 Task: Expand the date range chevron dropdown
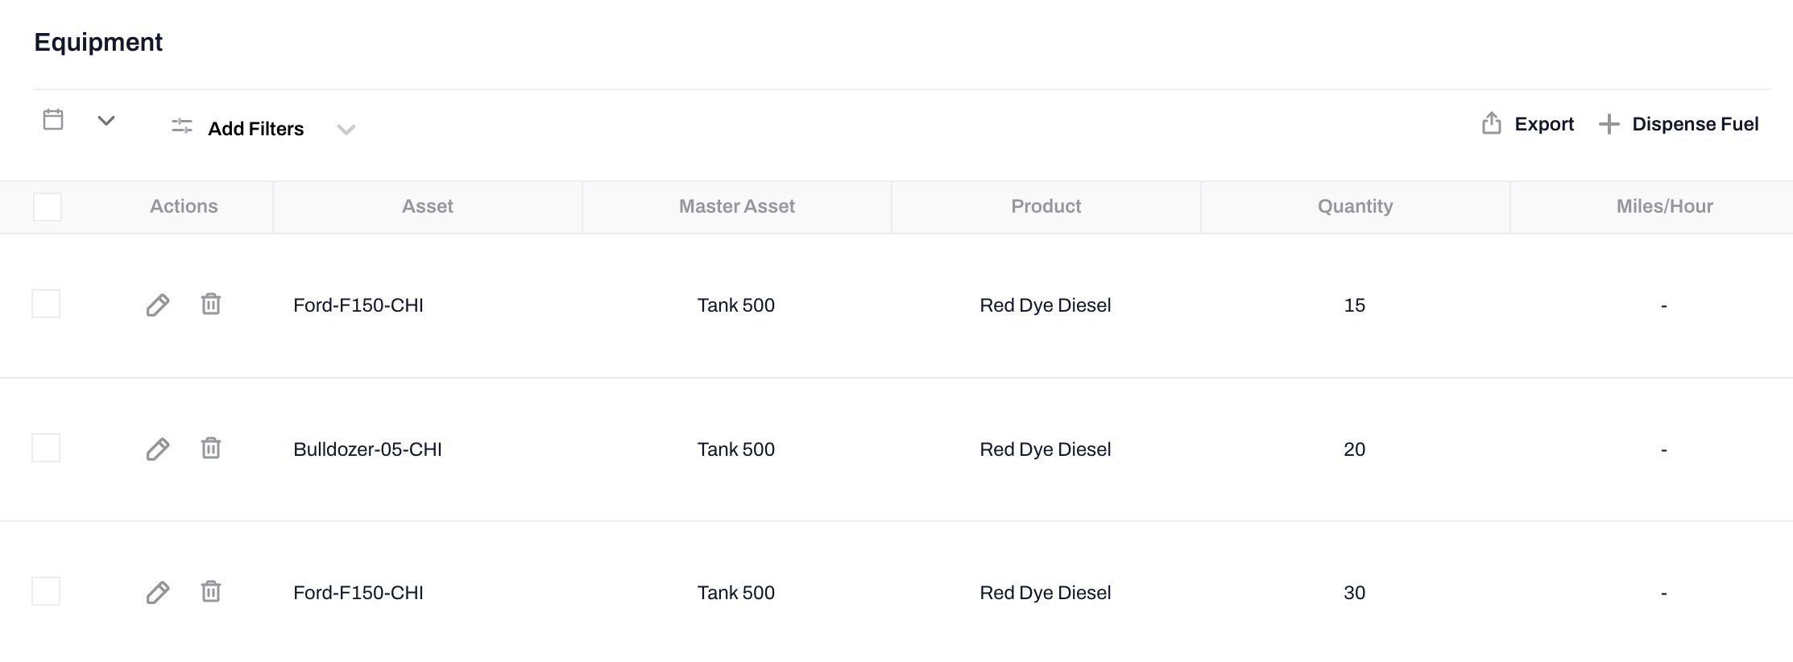coord(106,121)
